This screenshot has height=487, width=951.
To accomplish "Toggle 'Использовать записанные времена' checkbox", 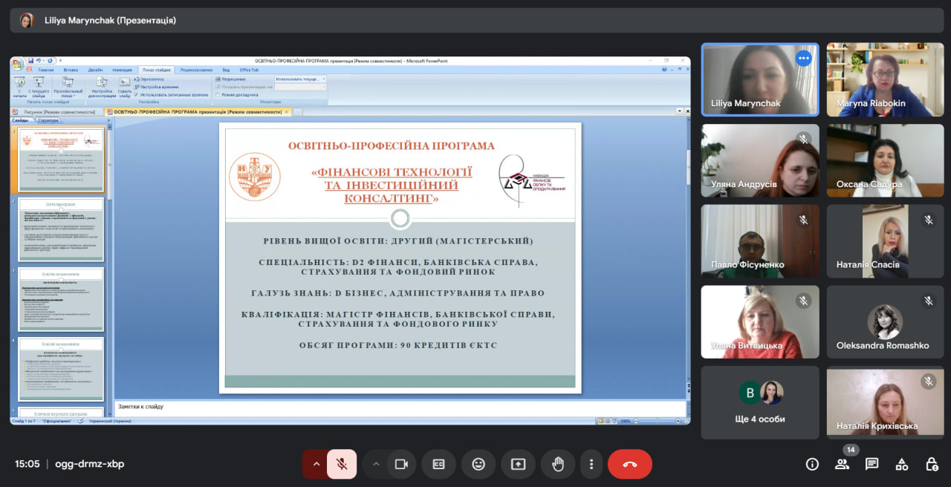I will (x=137, y=95).
